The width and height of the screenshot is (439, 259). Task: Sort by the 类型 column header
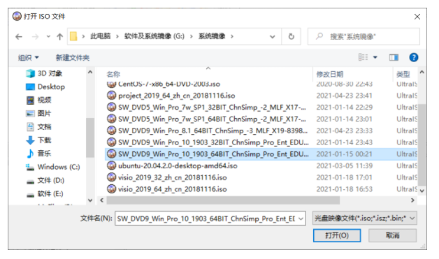point(403,75)
